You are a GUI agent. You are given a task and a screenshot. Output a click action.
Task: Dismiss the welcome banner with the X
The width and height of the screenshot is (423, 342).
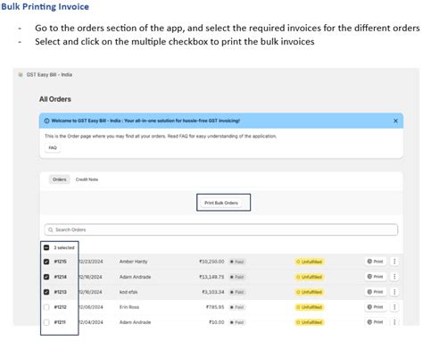(395, 121)
